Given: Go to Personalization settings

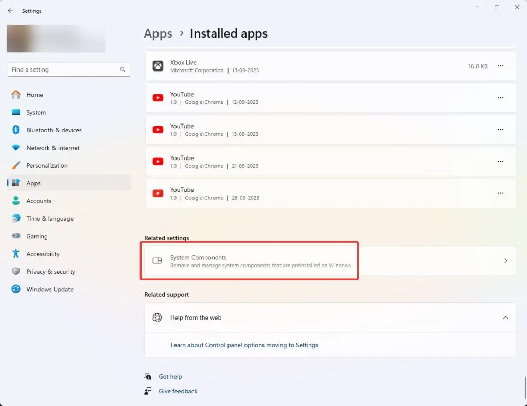Looking at the screenshot, I should (47, 166).
